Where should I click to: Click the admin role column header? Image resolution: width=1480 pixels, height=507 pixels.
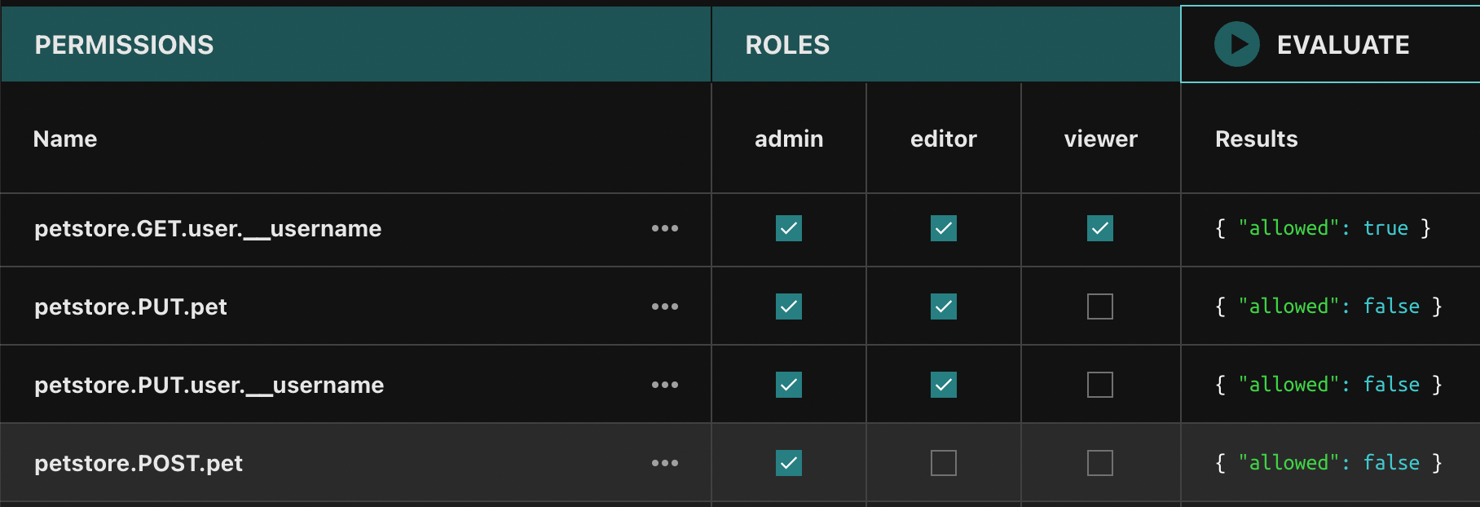788,139
